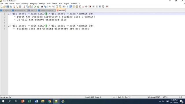This screenshot has height=104, width=185.
Task: Click the ABC spell check icon
Action: coord(107,7)
